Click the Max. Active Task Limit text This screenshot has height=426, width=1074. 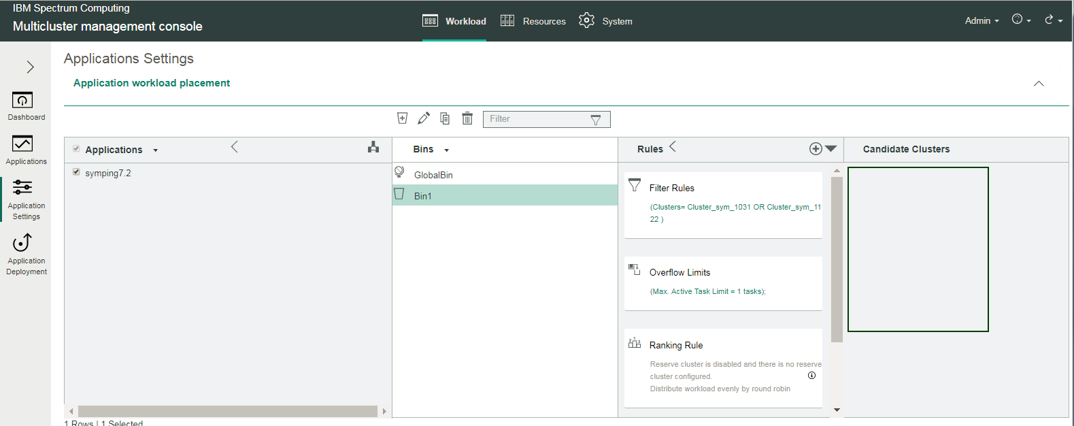(707, 291)
